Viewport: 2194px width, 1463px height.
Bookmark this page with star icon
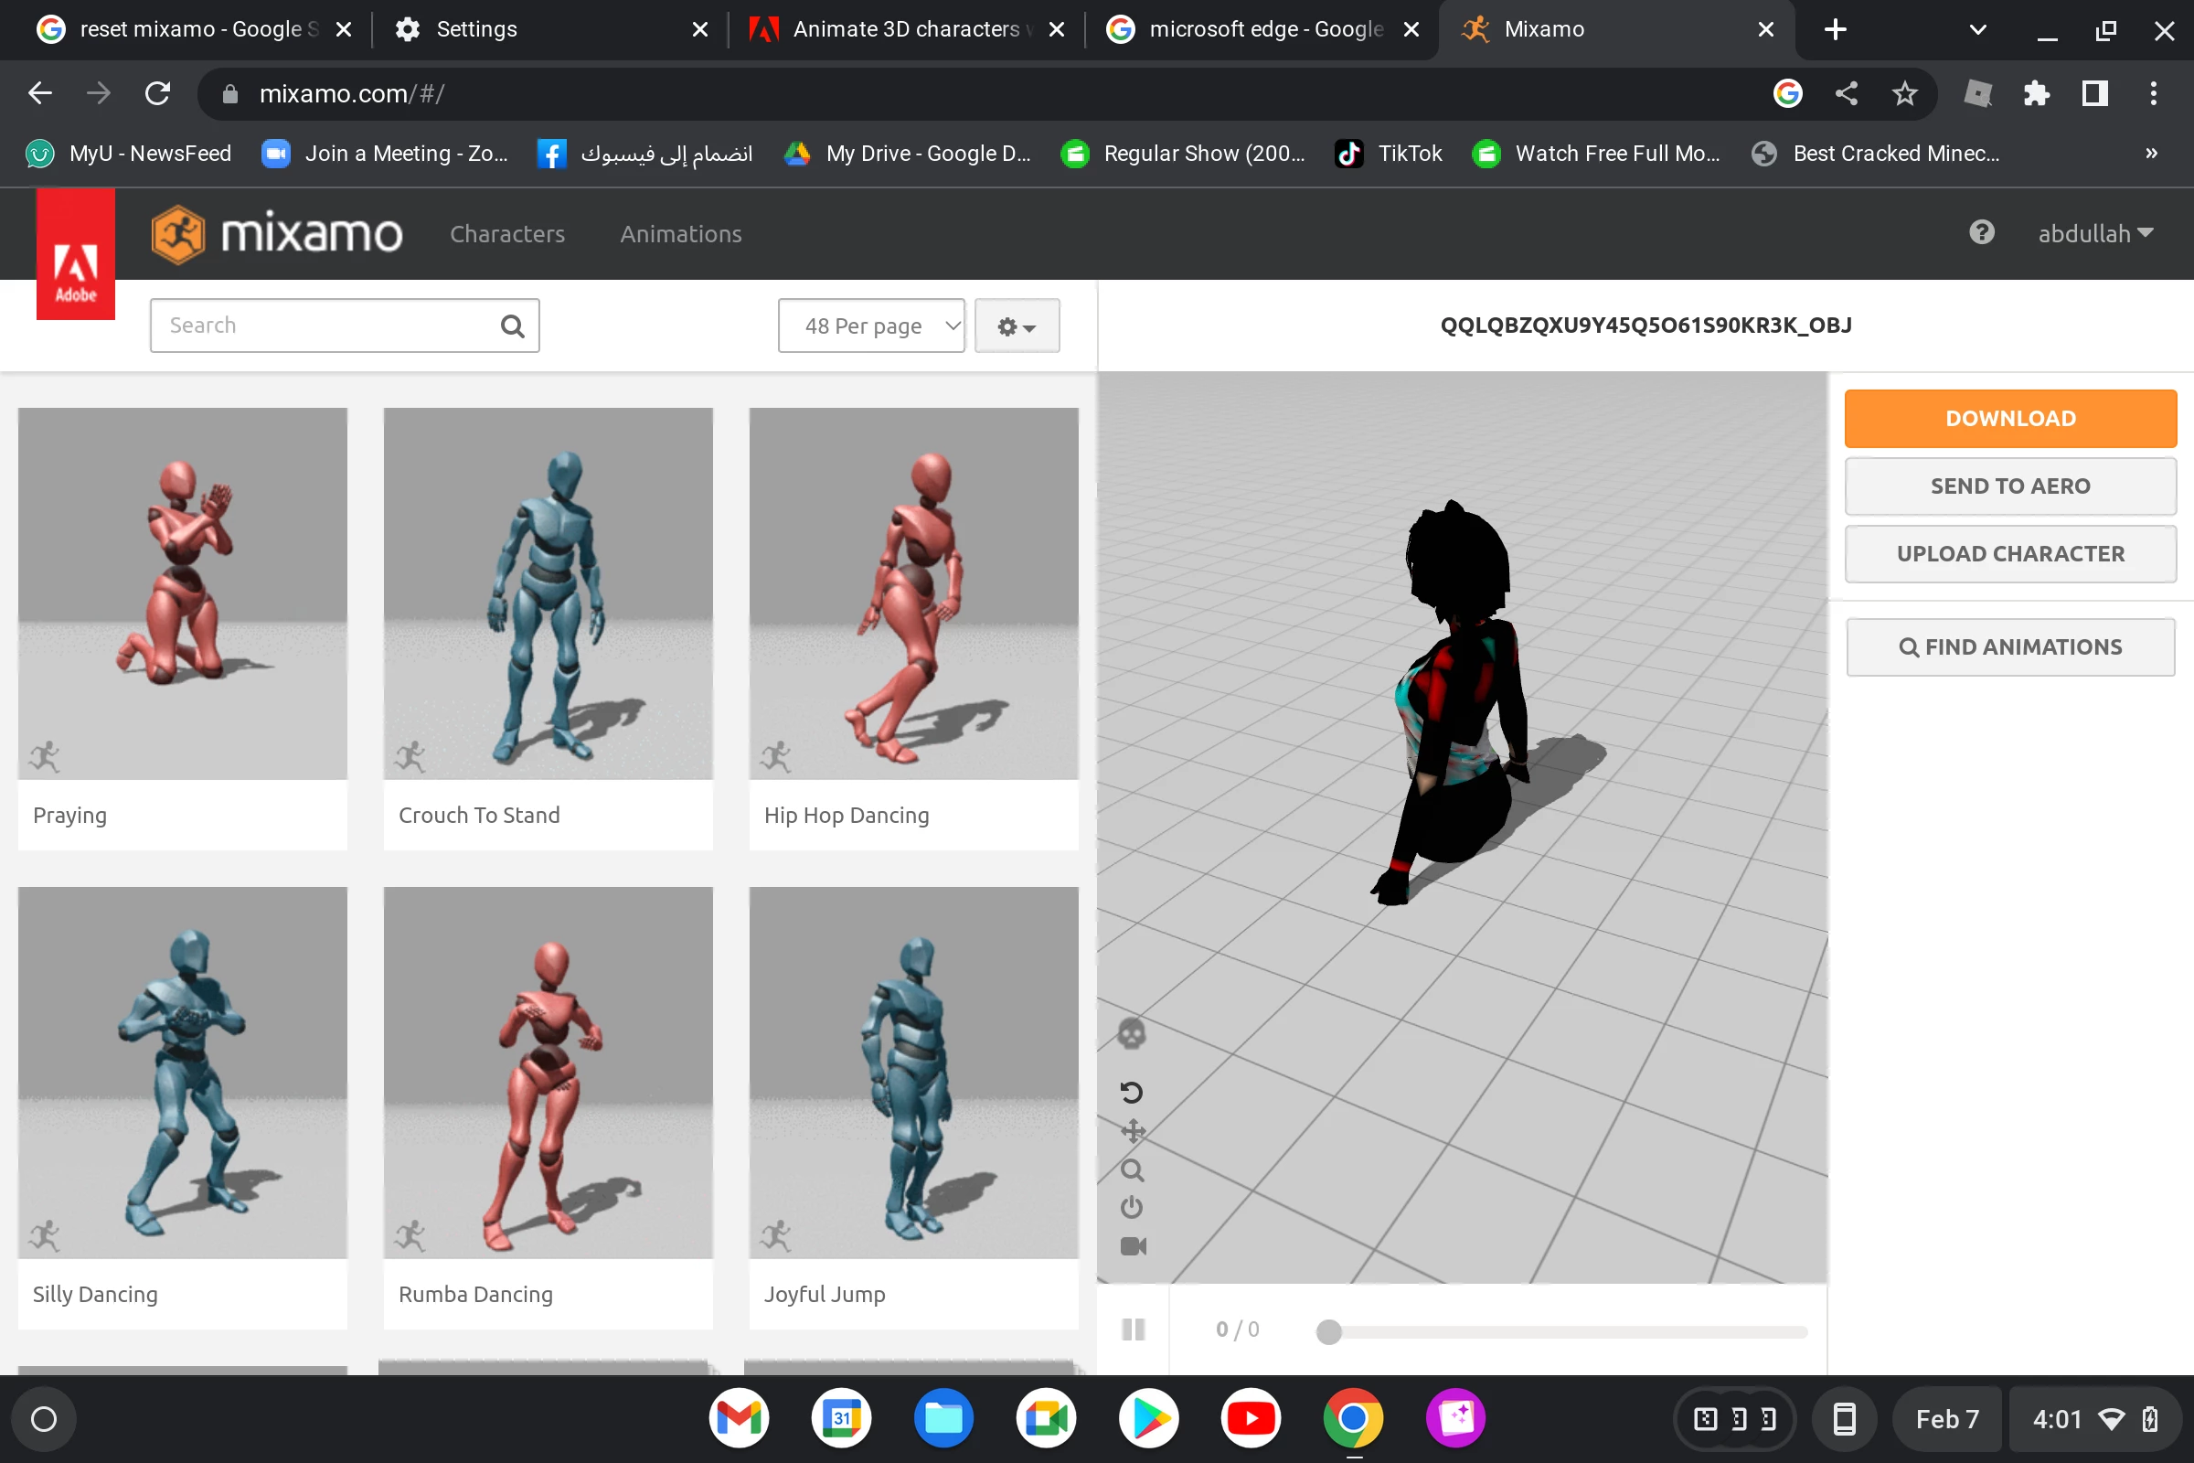pos(1904,93)
